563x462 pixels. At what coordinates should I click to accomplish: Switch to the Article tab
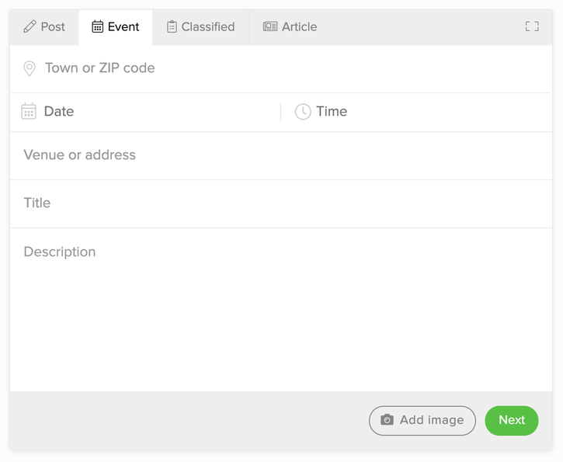(x=299, y=27)
